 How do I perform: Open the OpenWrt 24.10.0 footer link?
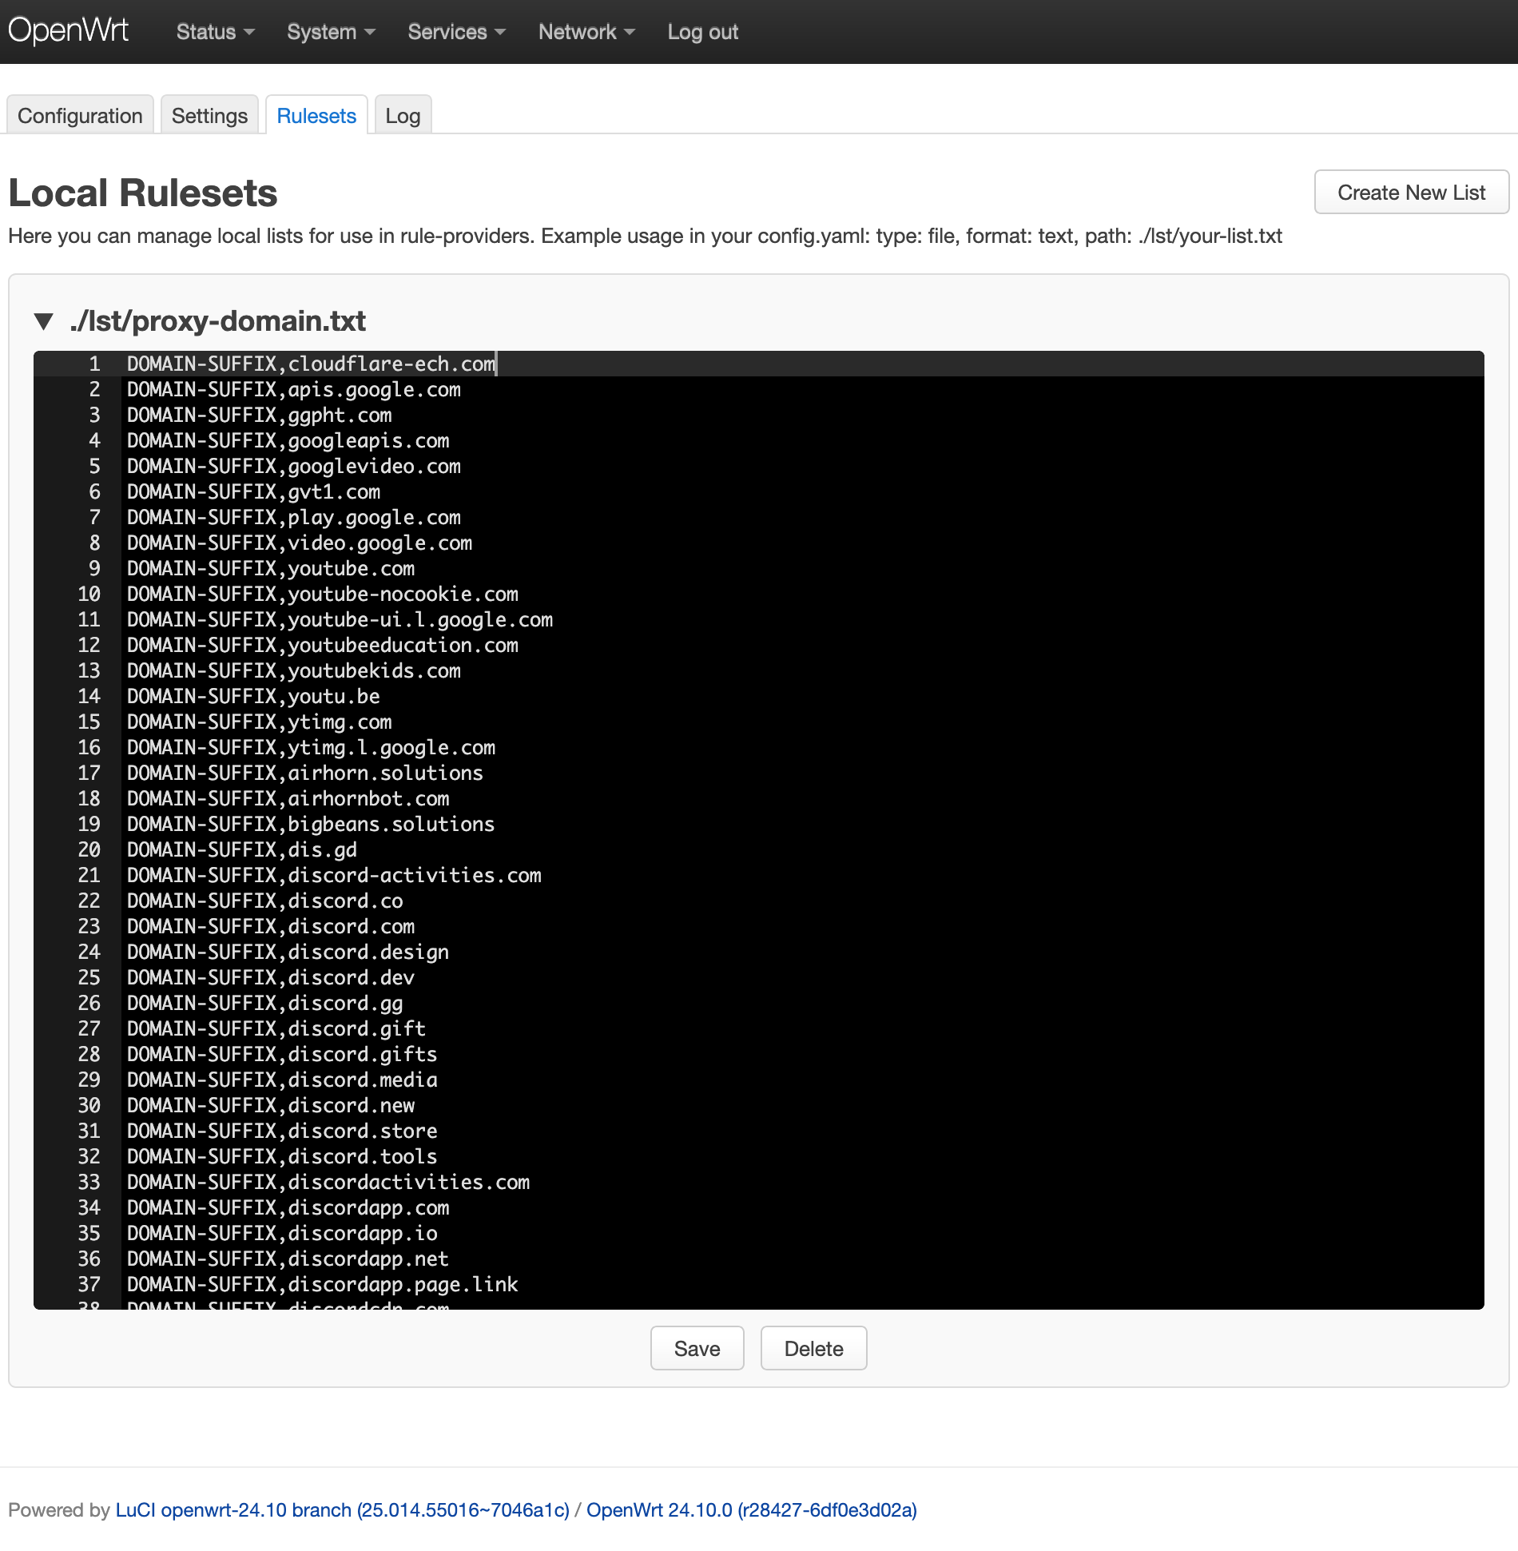pos(752,1509)
